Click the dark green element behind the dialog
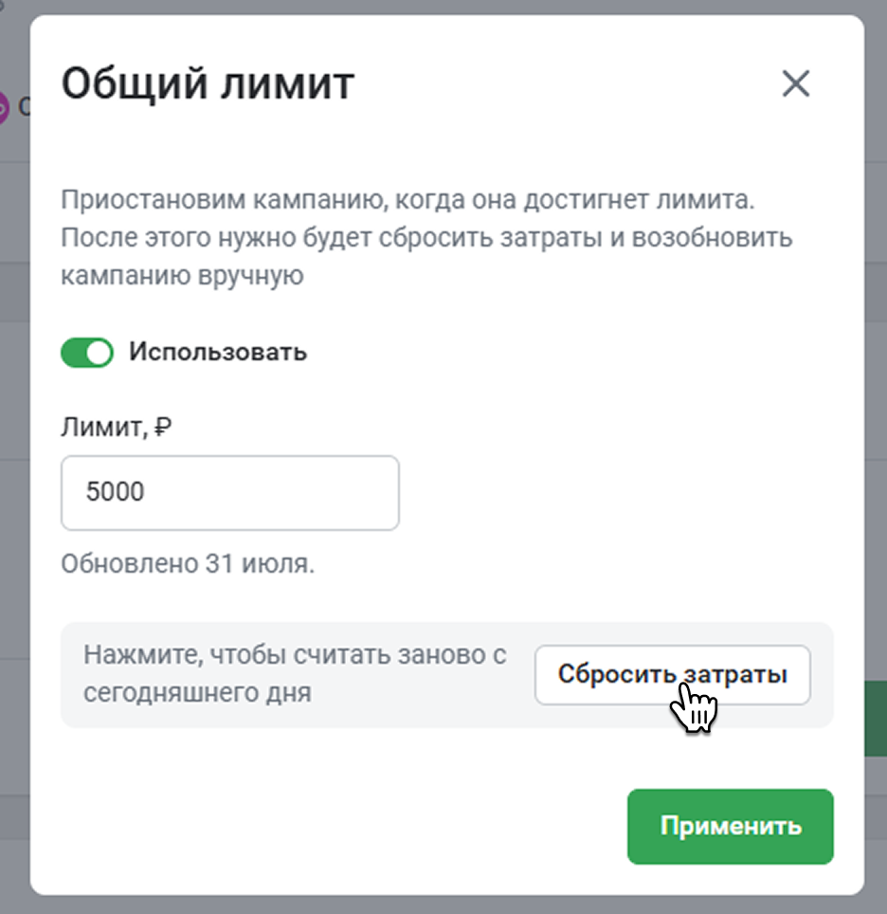 coord(876,718)
